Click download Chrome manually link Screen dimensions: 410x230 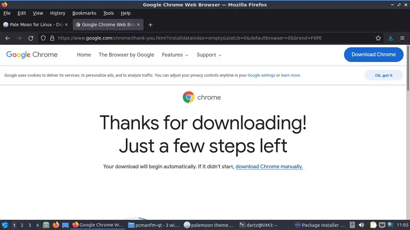pyautogui.click(x=269, y=167)
